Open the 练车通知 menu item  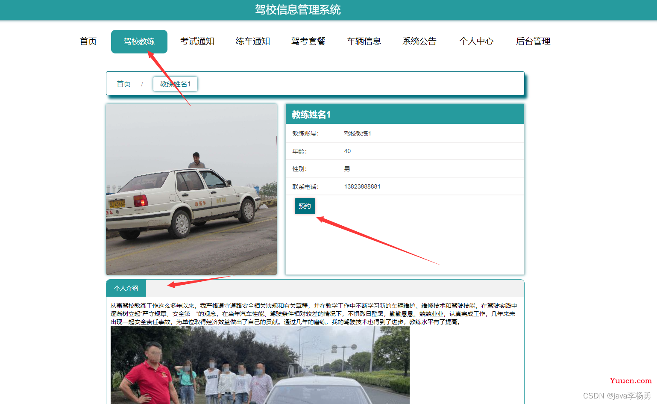click(253, 41)
